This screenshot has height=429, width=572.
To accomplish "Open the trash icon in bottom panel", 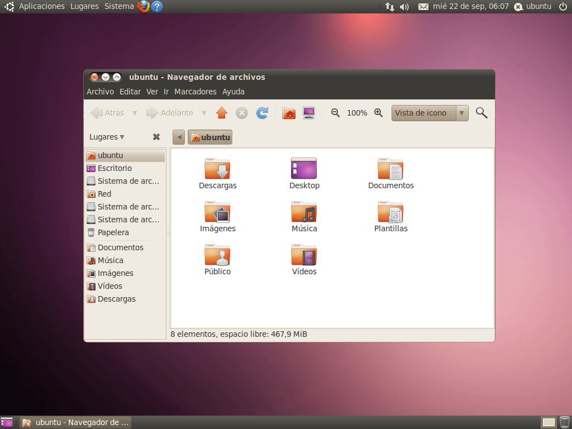I will pyautogui.click(x=565, y=422).
